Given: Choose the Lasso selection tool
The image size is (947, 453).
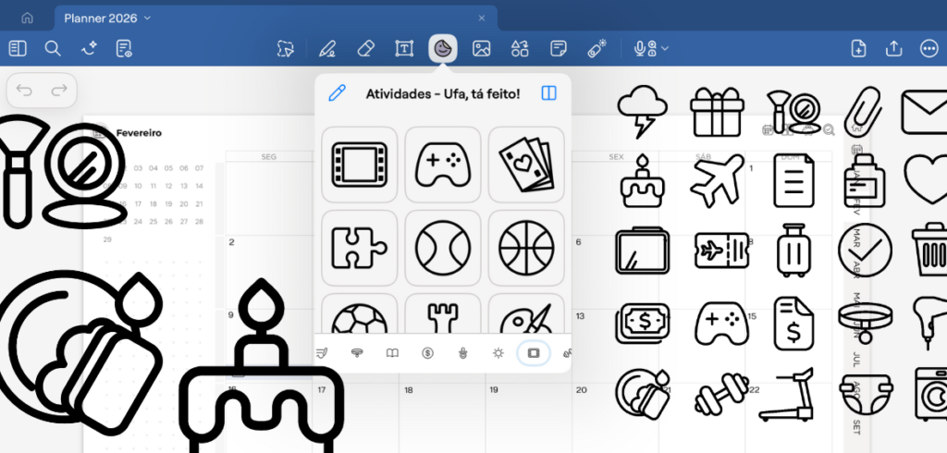Looking at the screenshot, I should (288, 48).
